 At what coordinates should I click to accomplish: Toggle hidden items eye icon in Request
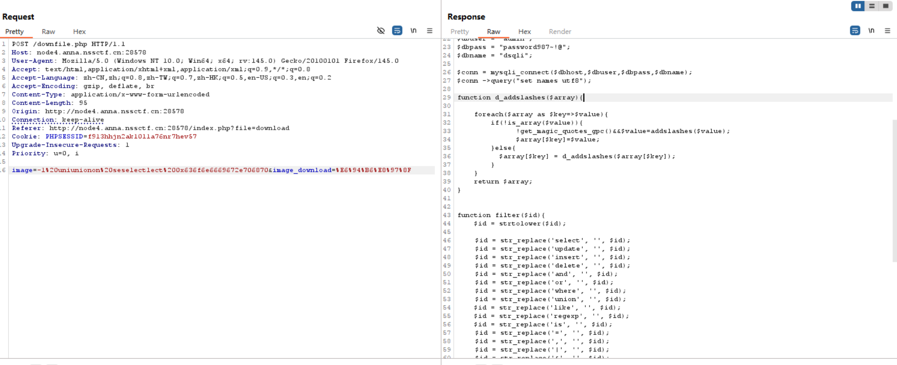tap(381, 31)
